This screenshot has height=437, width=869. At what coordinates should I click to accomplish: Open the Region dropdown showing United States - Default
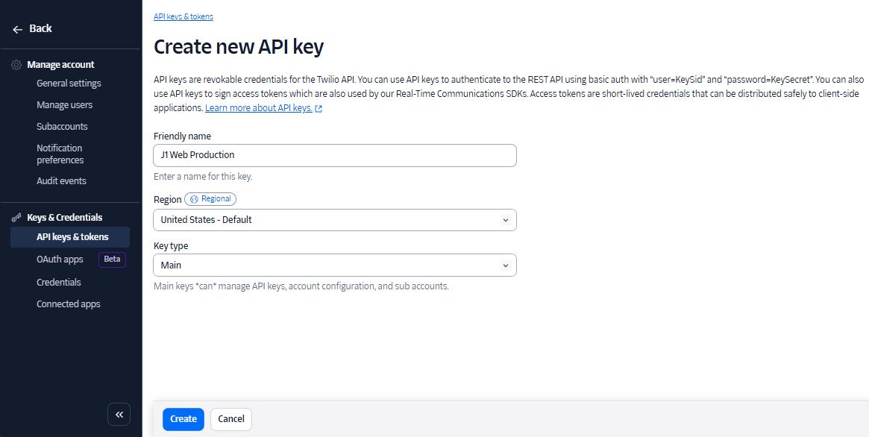click(x=334, y=220)
